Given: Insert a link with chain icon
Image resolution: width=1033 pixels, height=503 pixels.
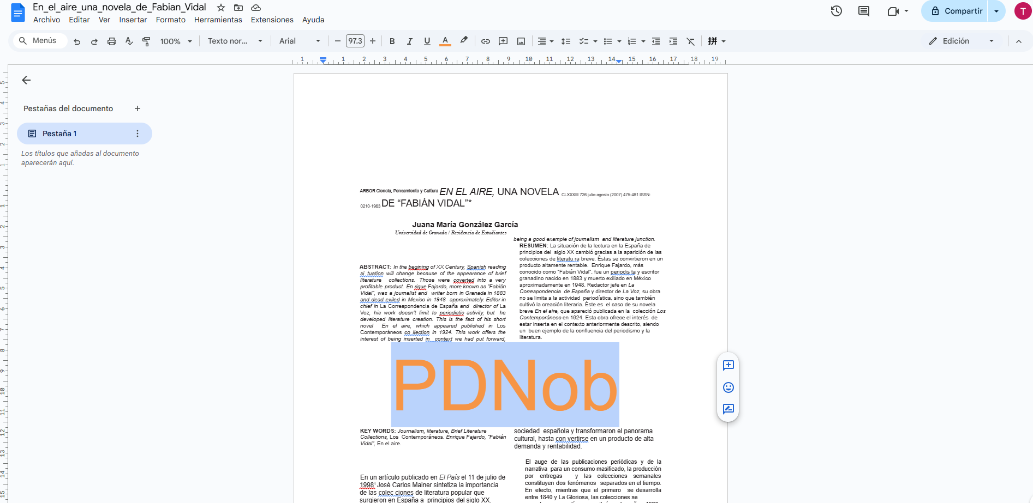Looking at the screenshot, I should [x=486, y=41].
